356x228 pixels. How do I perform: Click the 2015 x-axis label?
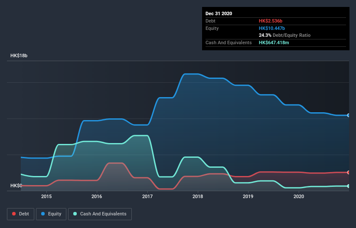coord(46,196)
